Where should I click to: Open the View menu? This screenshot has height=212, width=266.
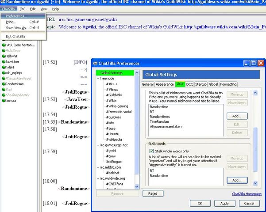click(x=44, y=9)
